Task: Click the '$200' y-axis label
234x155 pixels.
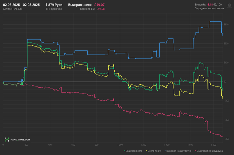Action: 226,43
